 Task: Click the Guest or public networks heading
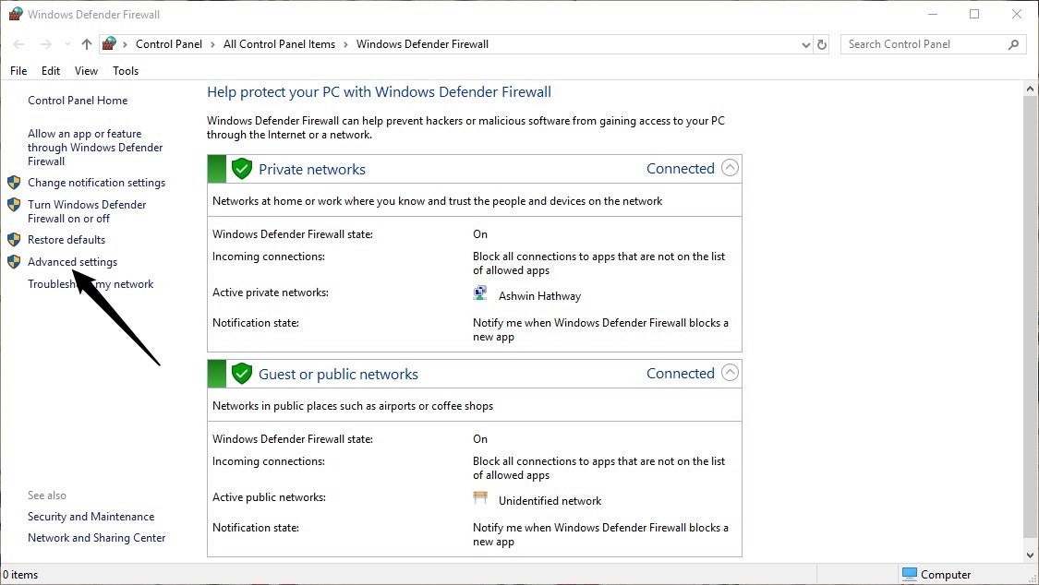338,375
